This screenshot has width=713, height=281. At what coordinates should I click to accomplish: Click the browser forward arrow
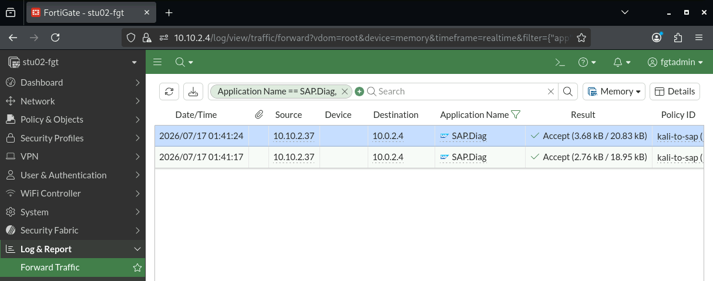[x=34, y=38]
